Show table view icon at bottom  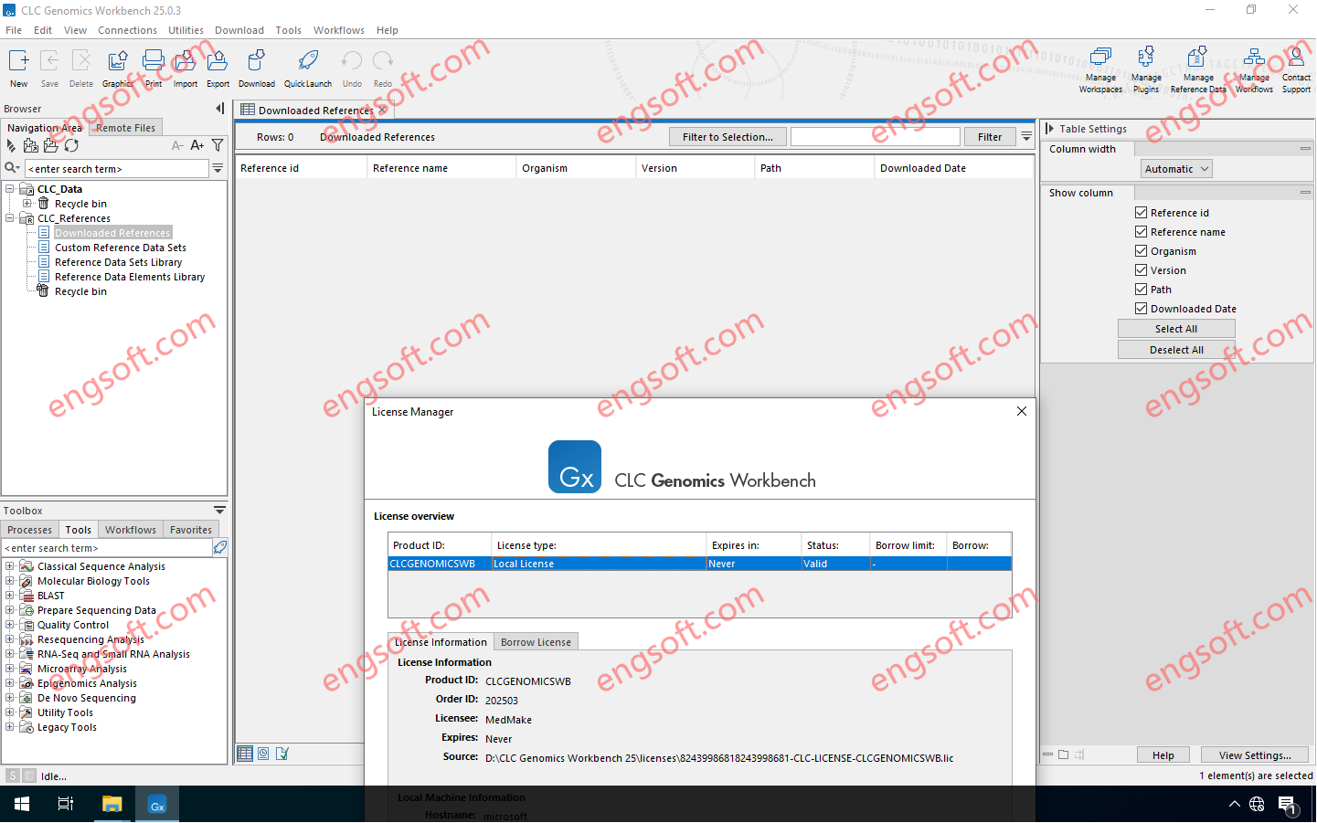click(x=244, y=754)
